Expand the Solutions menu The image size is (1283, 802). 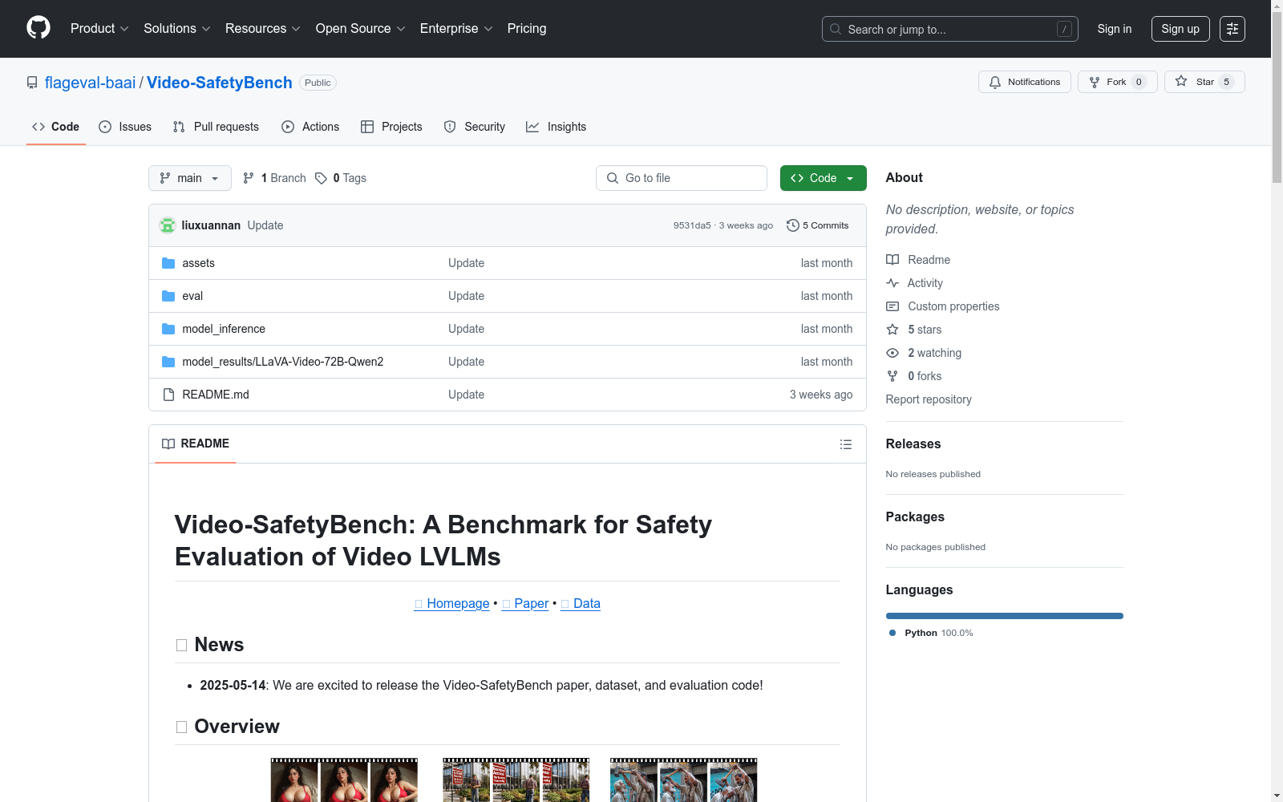click(x=177, y=28)
